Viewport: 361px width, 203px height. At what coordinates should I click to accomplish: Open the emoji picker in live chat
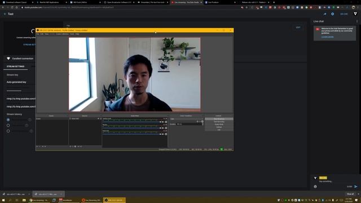(315, 187)
